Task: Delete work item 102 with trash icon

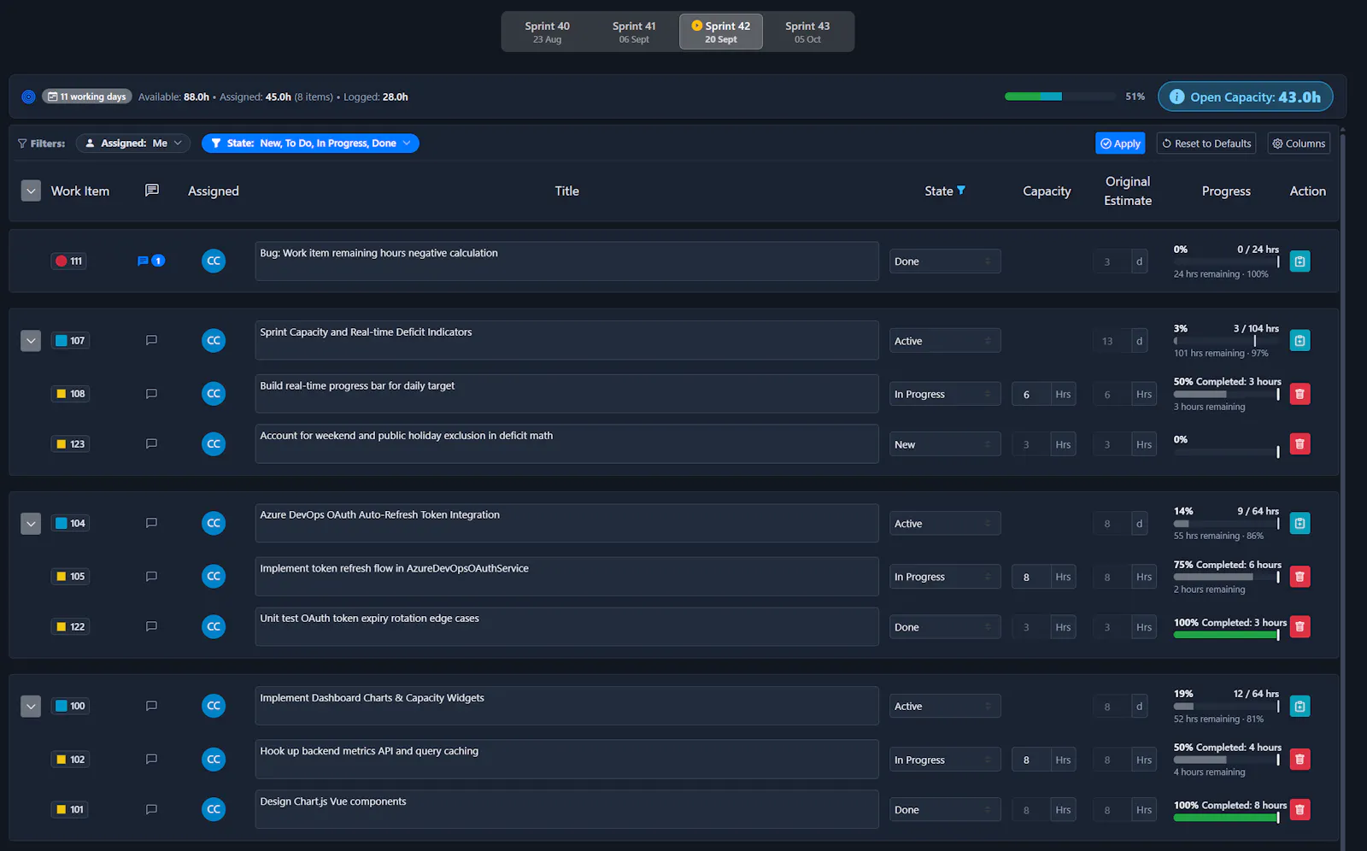Action: click(1300, 760)
